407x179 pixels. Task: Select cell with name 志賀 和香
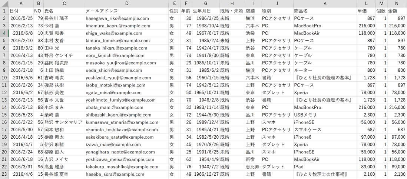tap(64, 33)
